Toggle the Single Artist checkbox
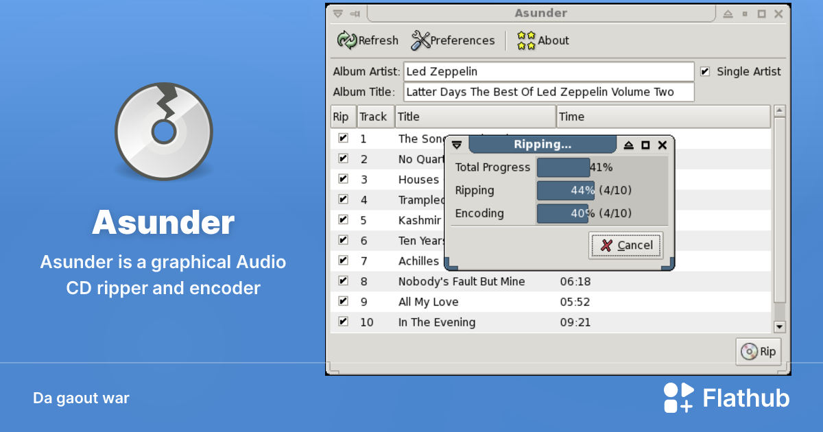The image size is (823, 432). (x=706, y=71)
